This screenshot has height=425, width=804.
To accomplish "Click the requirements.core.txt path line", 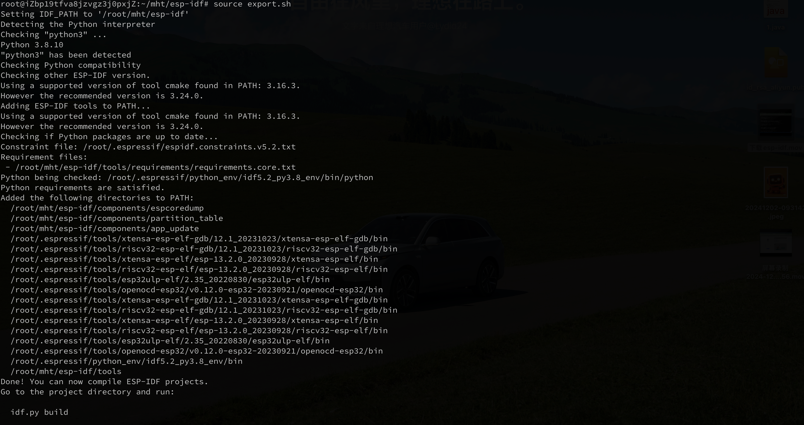I will (150, 167).
